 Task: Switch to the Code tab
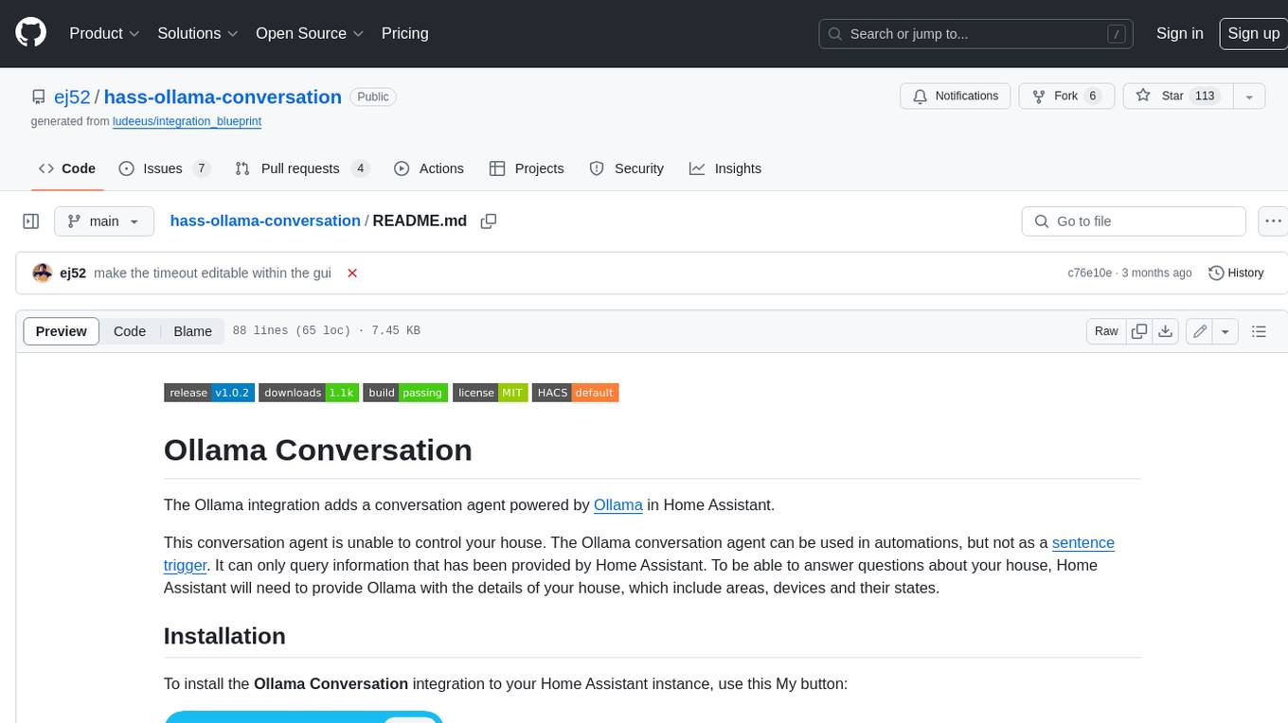67,168
